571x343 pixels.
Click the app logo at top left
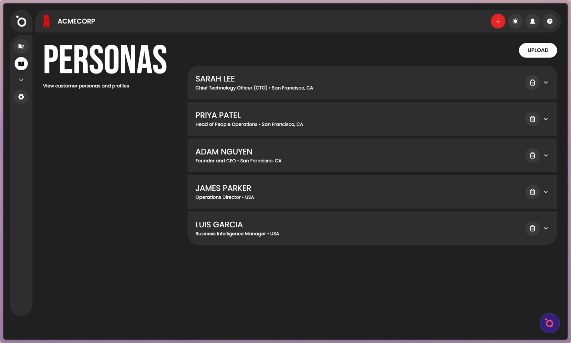(21, 22)
